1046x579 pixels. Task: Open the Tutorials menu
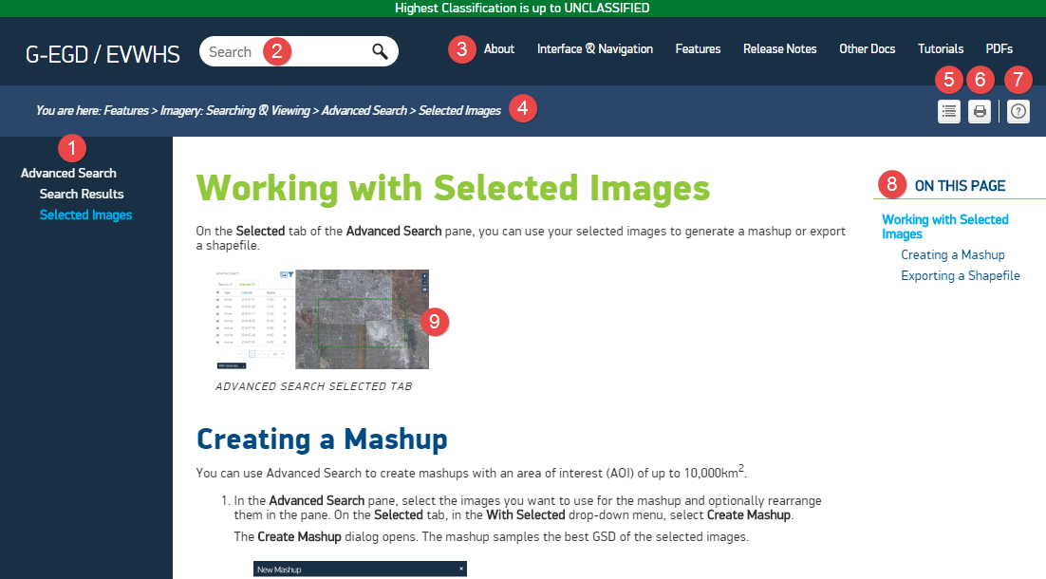(x=941, y=48)
